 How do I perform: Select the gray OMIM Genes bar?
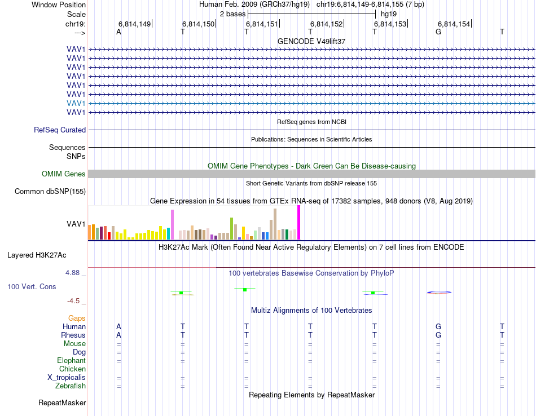tap(311, 174)
